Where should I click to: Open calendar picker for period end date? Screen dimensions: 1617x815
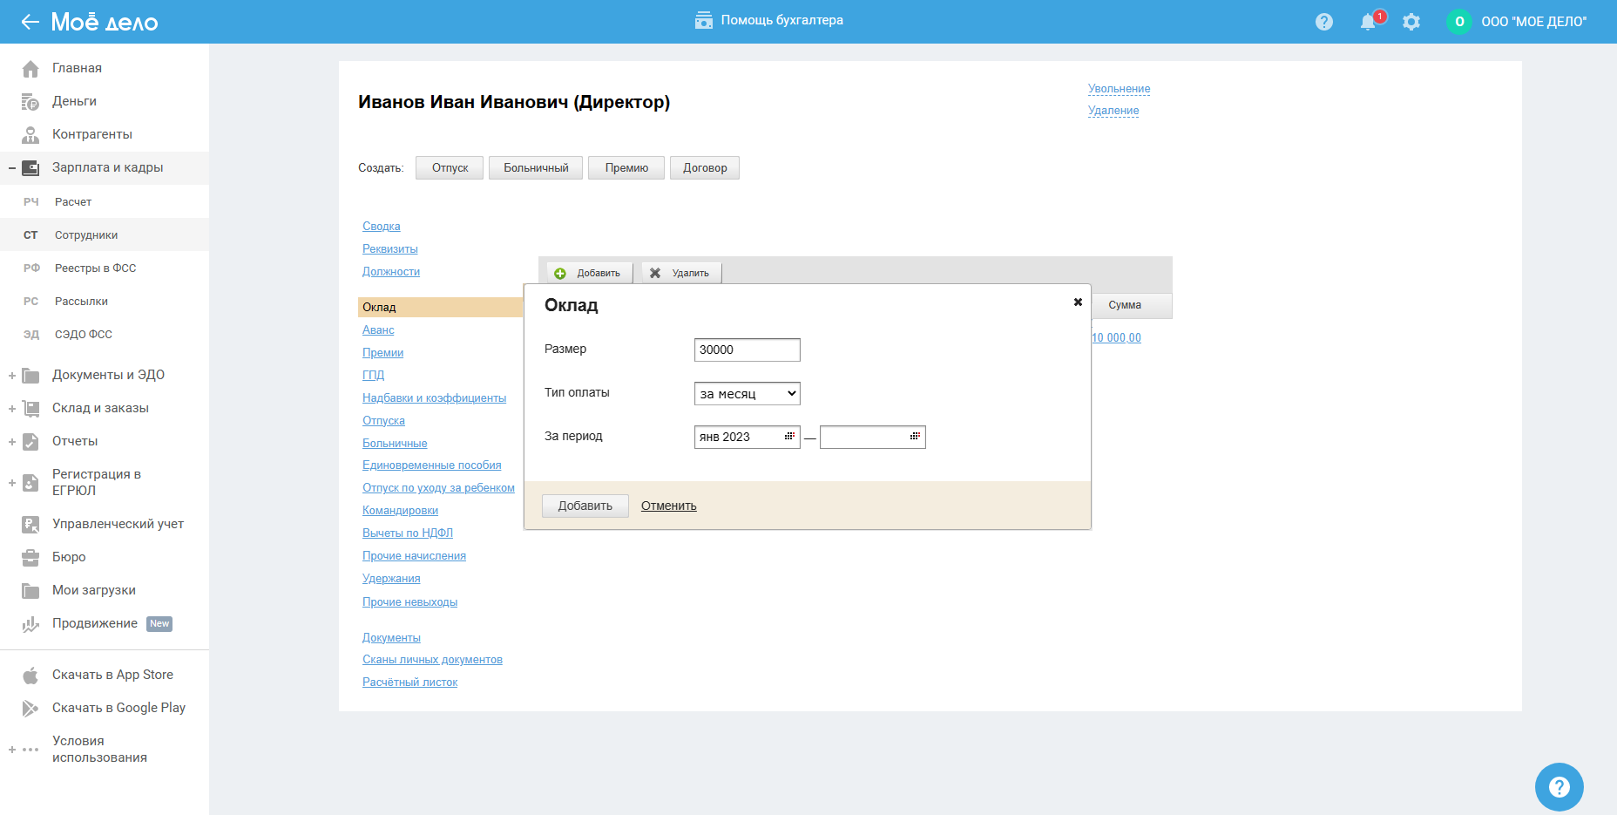pos(915,437)
